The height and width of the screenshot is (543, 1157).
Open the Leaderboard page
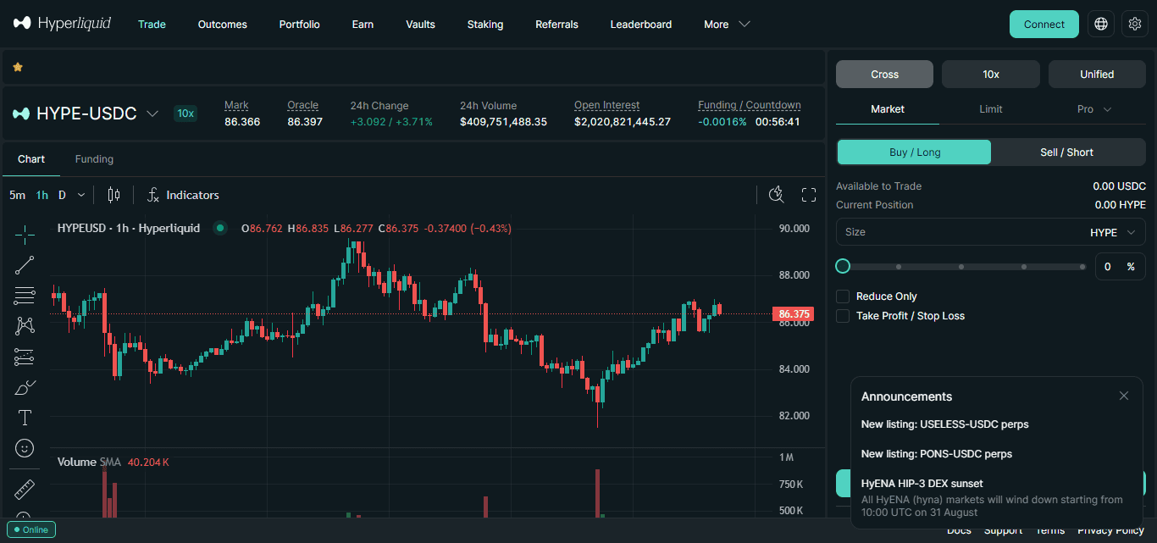(641, 25)
